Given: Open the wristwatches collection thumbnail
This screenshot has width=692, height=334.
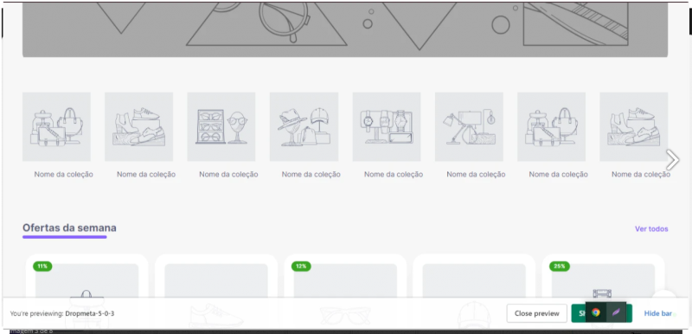Looking at the screenshot, I should click(x=386, y=126).
